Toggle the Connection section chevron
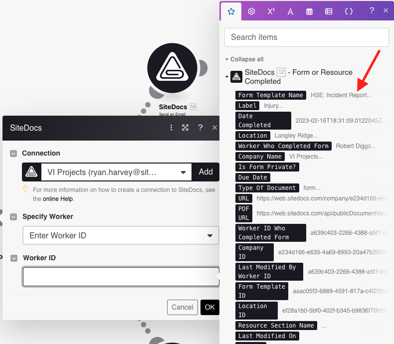The height and width of the screenshot is (344, 394). (13, 154)
